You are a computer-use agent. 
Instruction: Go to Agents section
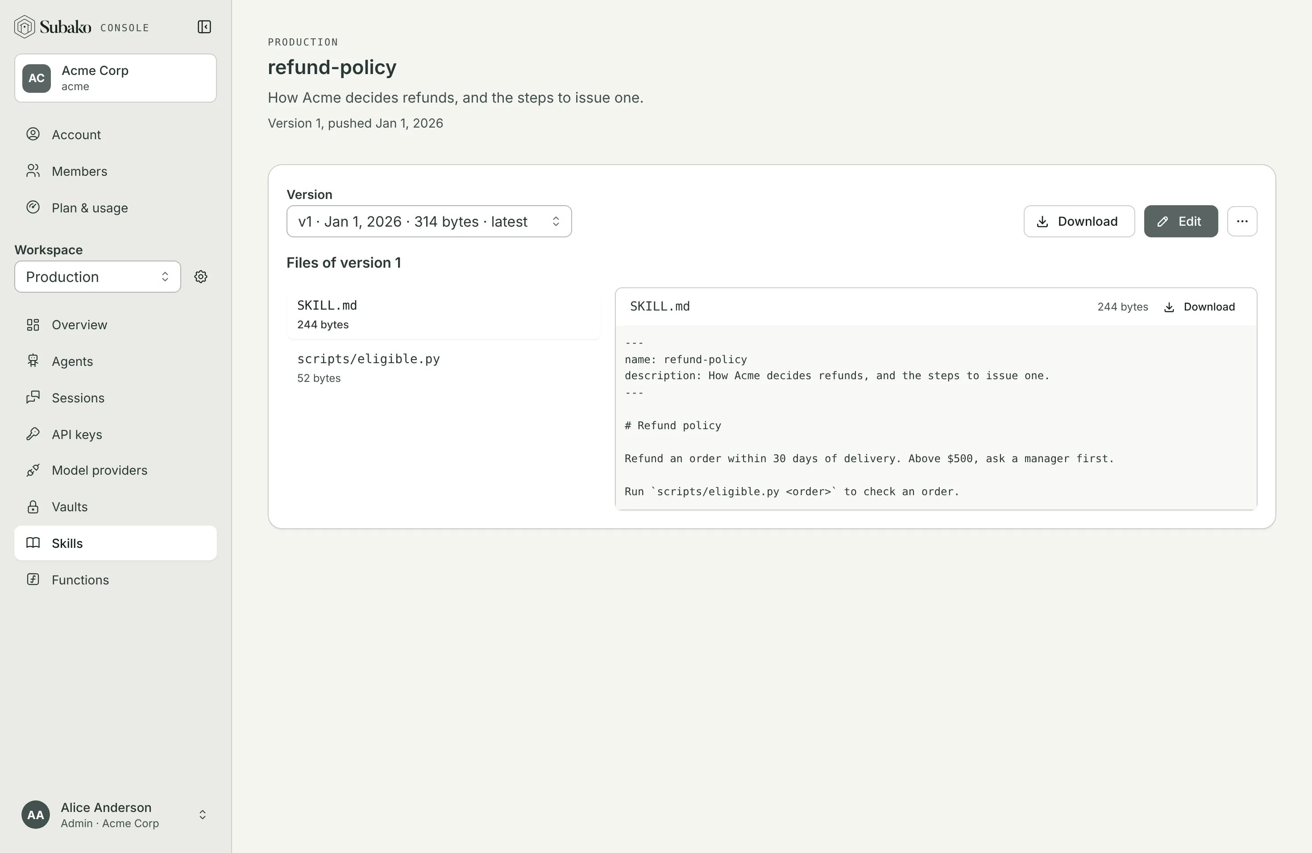pos(115,361)
